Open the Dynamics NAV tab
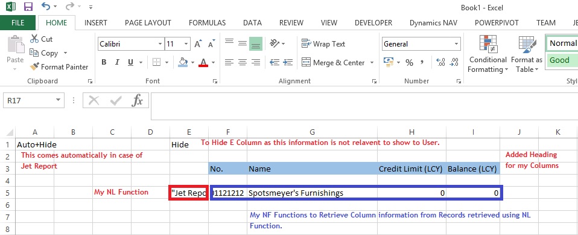 click(x=433, y=23)
